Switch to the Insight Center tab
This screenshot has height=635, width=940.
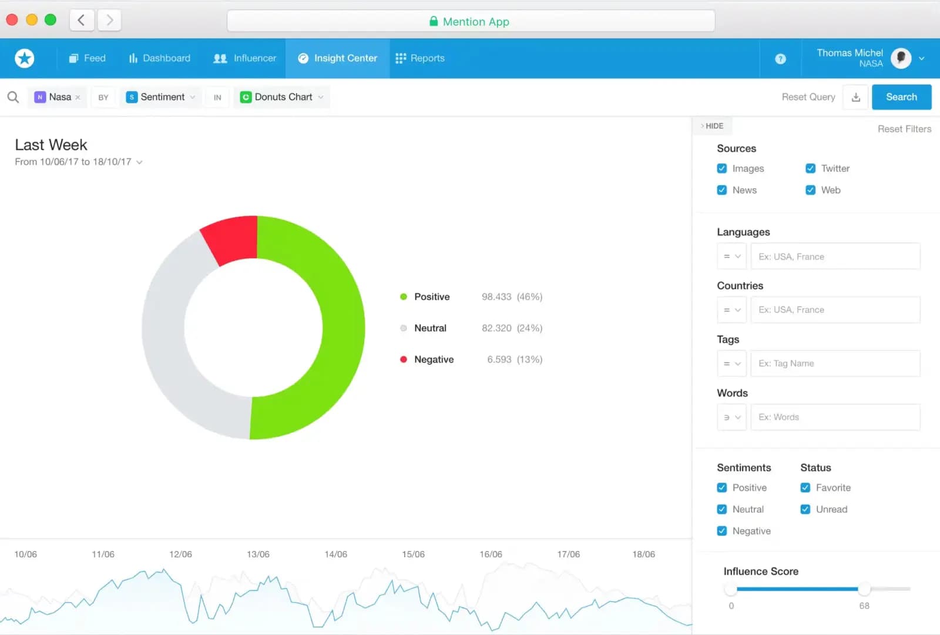click(337, 58)
